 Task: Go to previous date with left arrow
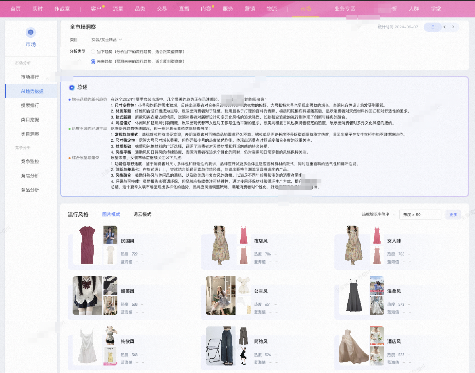(445, 27)
